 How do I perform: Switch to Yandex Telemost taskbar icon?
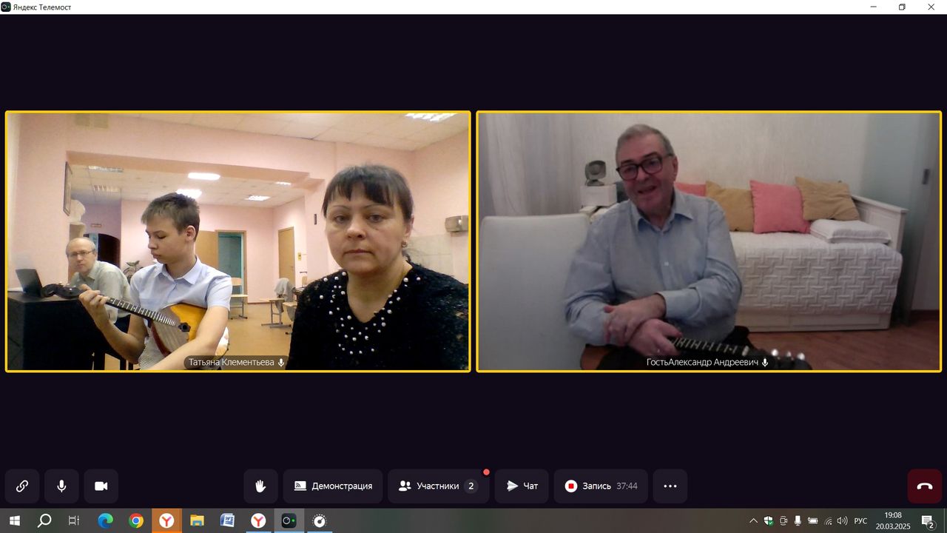tap(289, 521)
